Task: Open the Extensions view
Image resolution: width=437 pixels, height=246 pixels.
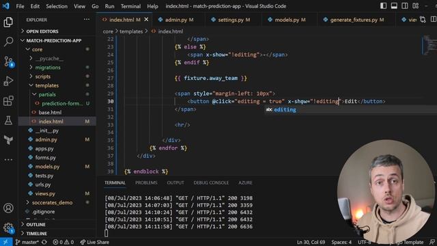Action: [x=8, y=100]
